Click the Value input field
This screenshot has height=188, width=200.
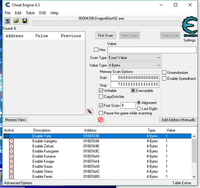coord(152,50)
